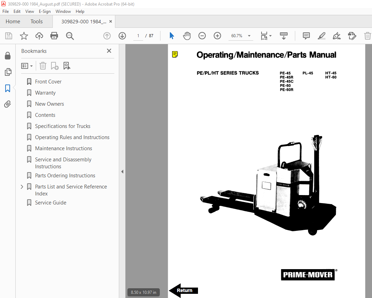
Task: Open the Help menu
Action: click(80, 11)
